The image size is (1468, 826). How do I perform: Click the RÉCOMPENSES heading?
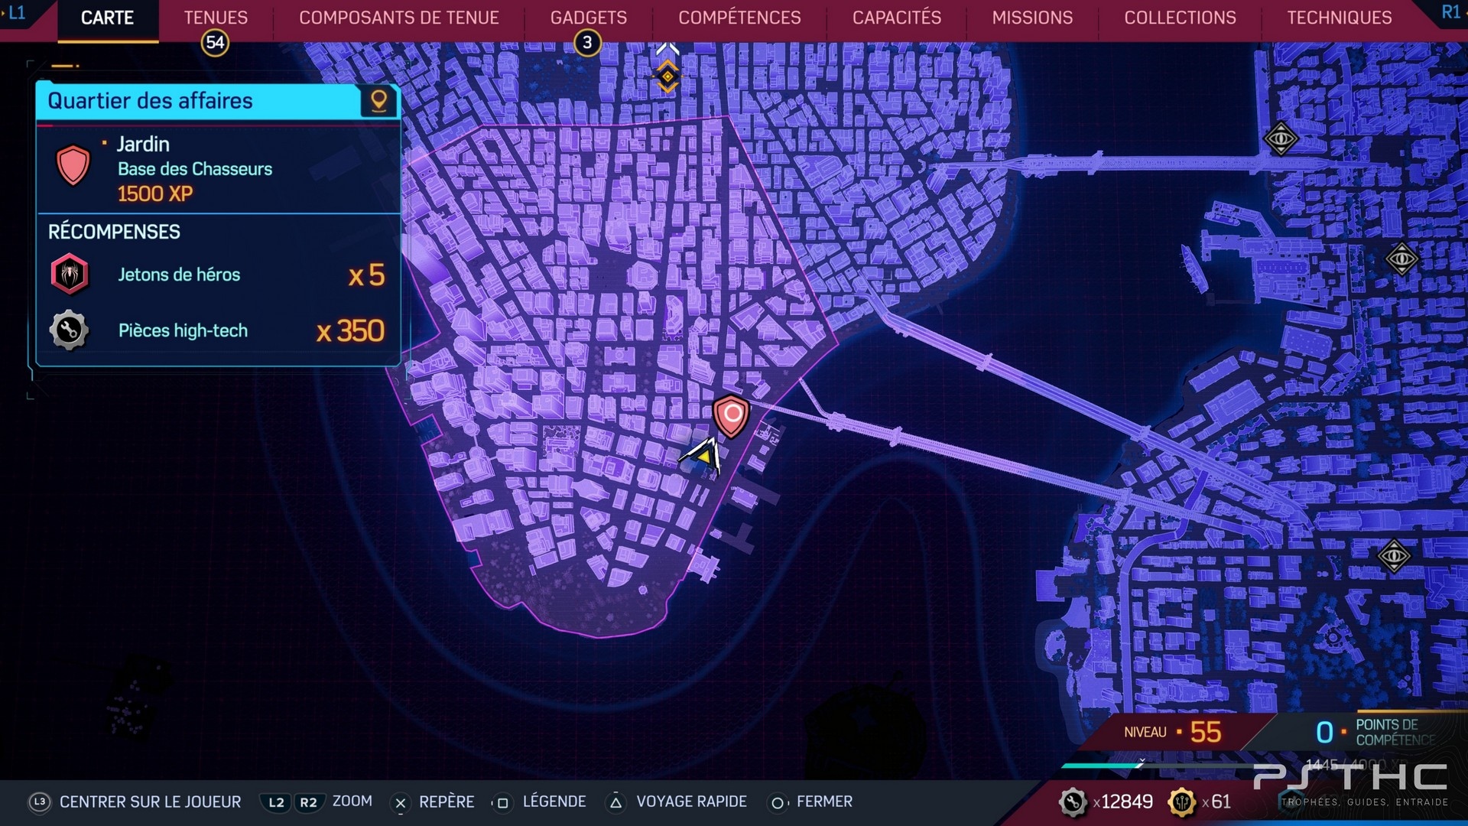(x=114, y=232)
